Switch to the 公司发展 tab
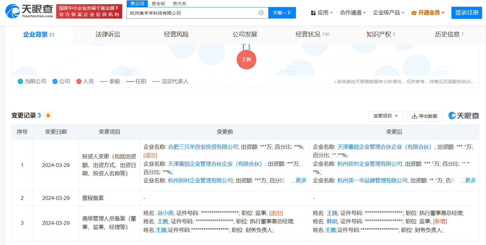 [245, 35]
